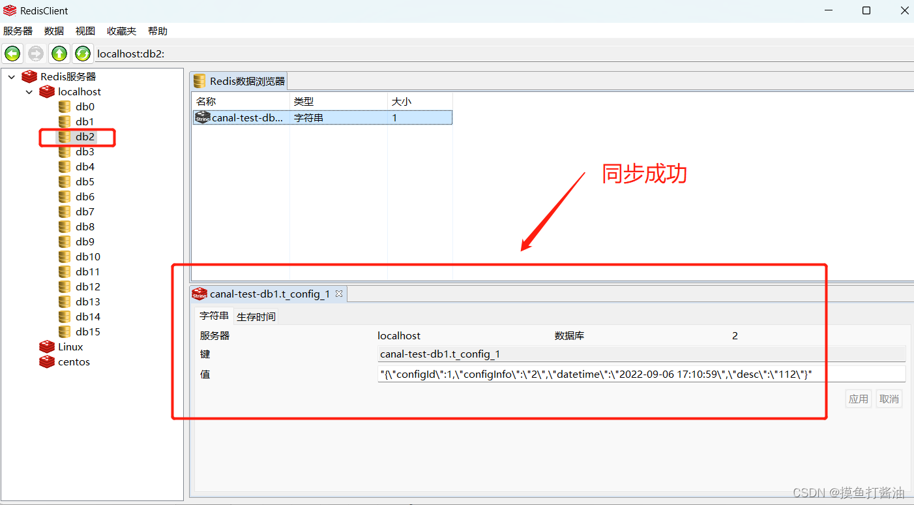Click the green back navigation arrow
914x505 pixels.
12,54
